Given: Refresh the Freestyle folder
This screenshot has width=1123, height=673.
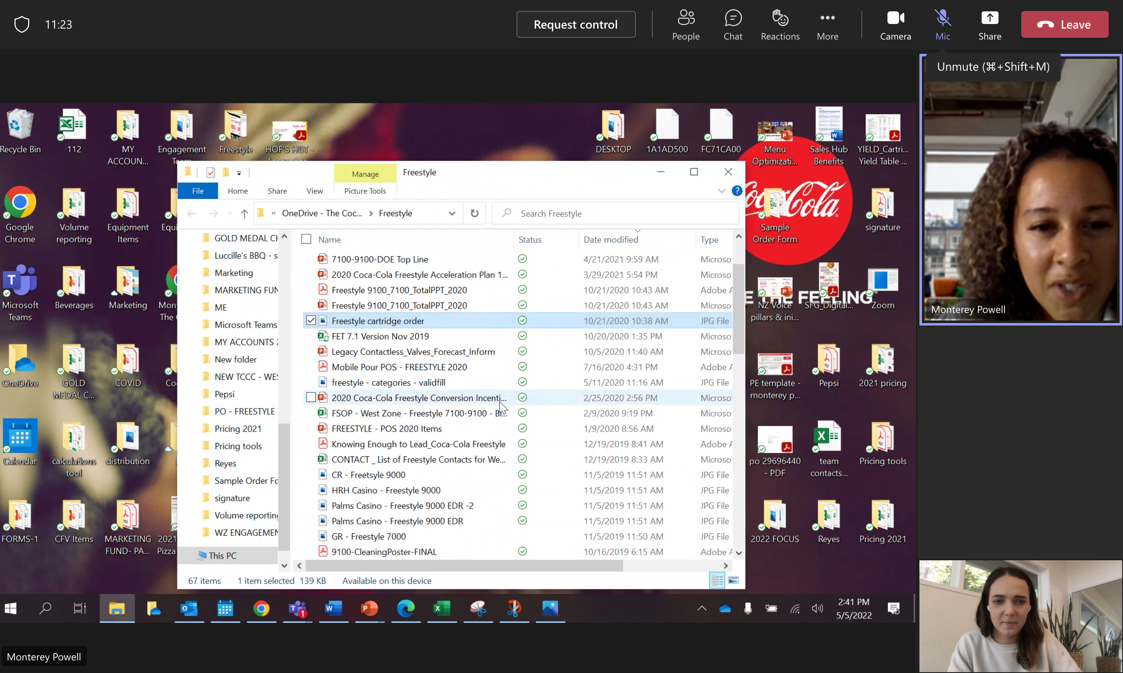Looking at the screenshot, I should pos(474,213).
